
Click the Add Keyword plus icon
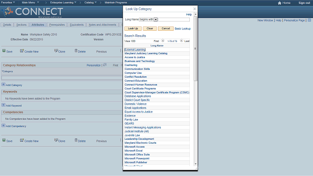(3, 105)
